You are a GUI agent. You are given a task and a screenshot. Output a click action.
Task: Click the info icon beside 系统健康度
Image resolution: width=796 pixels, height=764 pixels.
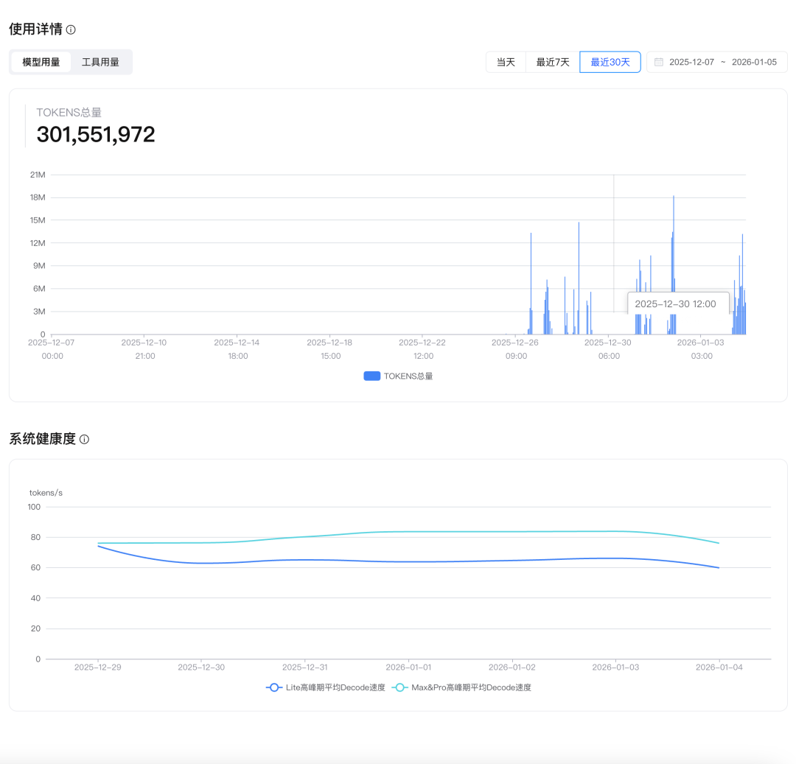[84, 439]
